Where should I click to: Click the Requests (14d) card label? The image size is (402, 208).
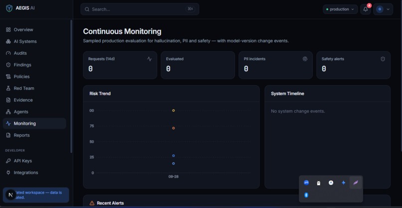(x=102, y=59)
